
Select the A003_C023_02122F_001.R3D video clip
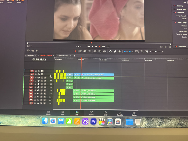(97, 75)
